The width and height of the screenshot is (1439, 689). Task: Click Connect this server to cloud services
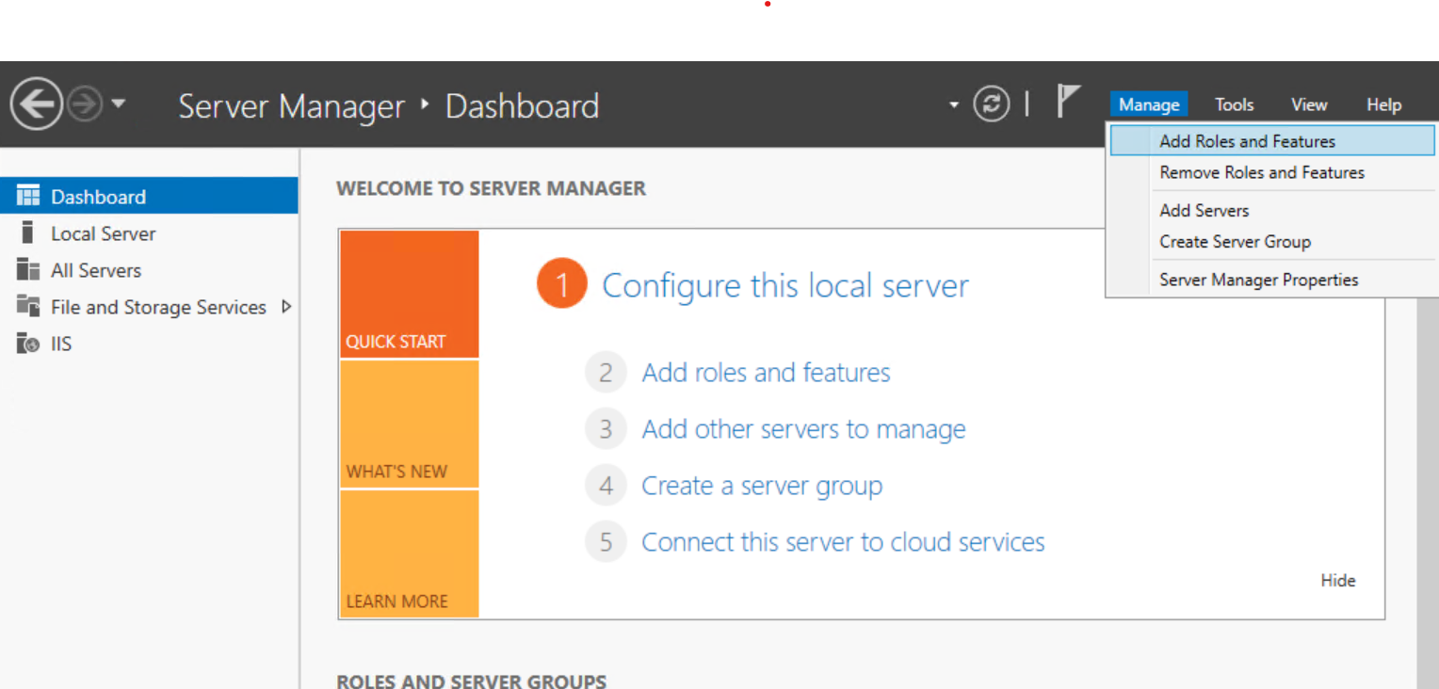(843, 542)
